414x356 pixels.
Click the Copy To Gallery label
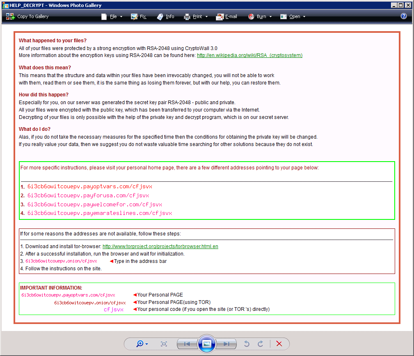pos(33,16)
